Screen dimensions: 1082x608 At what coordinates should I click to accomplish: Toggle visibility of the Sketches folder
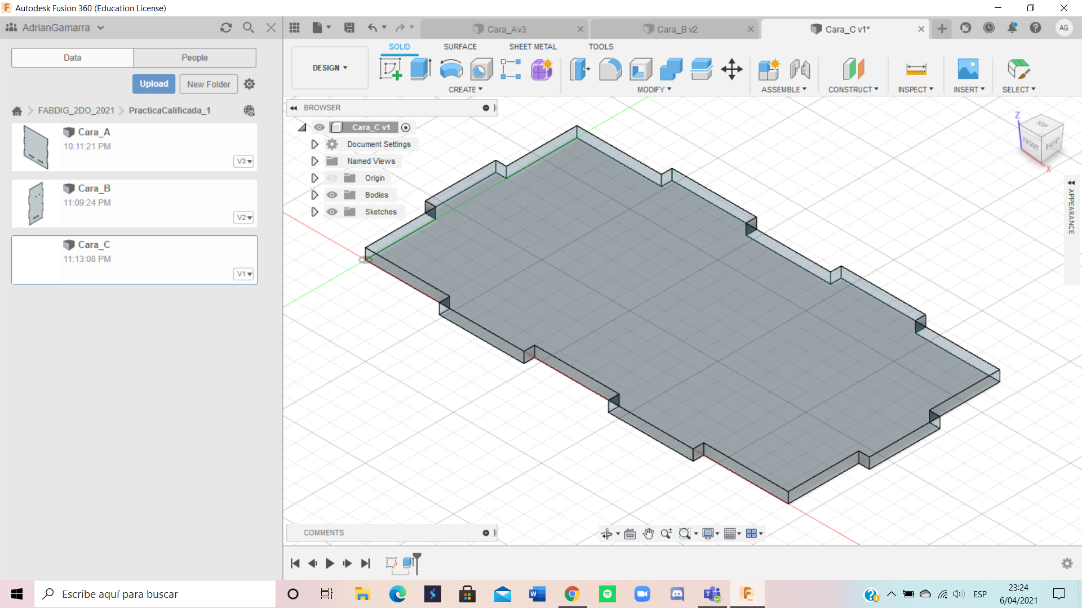click(x=332, y=212)
